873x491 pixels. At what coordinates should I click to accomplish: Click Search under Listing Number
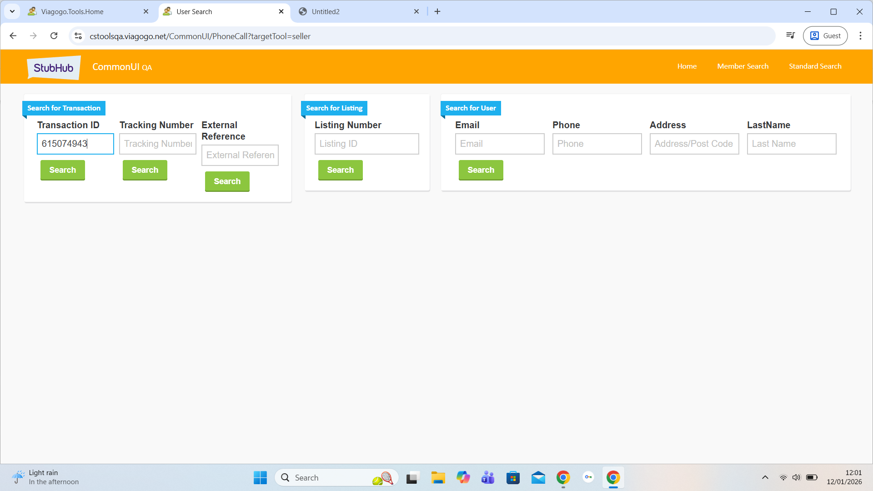pos(340,170)
